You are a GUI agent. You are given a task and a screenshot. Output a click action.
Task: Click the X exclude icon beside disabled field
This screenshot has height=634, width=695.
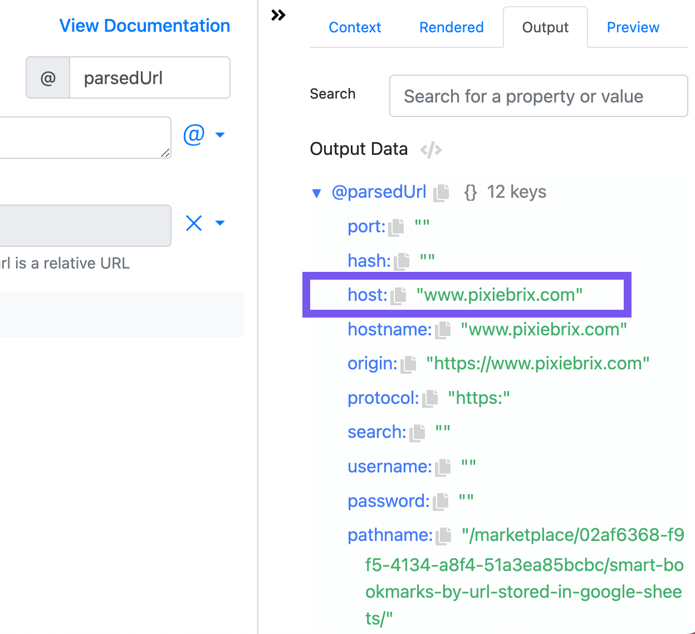pyautogui.click(x=194, y=223)
